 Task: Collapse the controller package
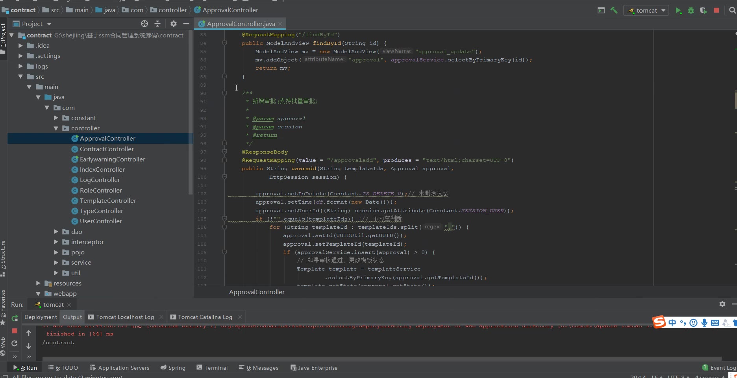click(x=56, y=128)
